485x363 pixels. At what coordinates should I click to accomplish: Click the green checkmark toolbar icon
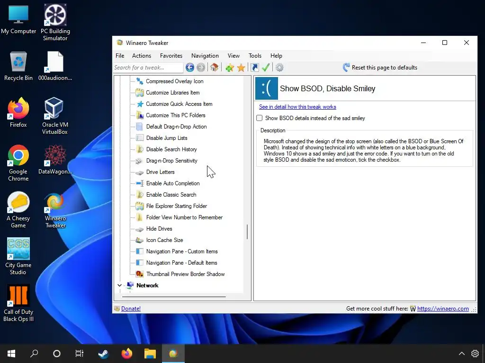(266, 67)
